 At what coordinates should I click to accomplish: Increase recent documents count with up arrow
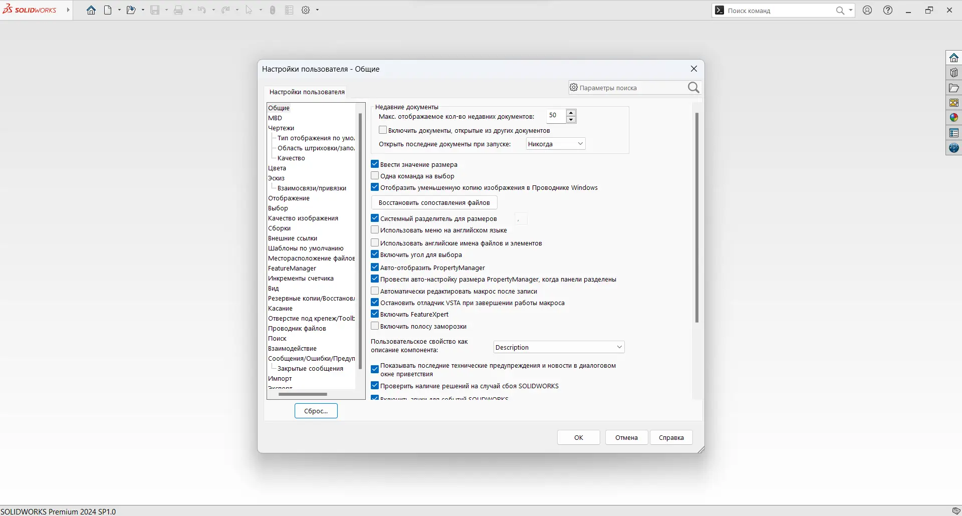click(x=571, y=112)
